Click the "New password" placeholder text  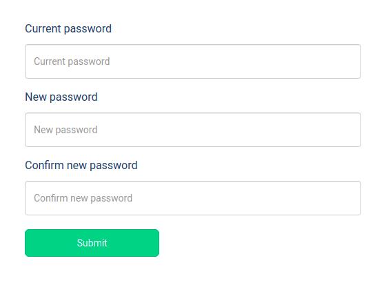click(65, 130)
